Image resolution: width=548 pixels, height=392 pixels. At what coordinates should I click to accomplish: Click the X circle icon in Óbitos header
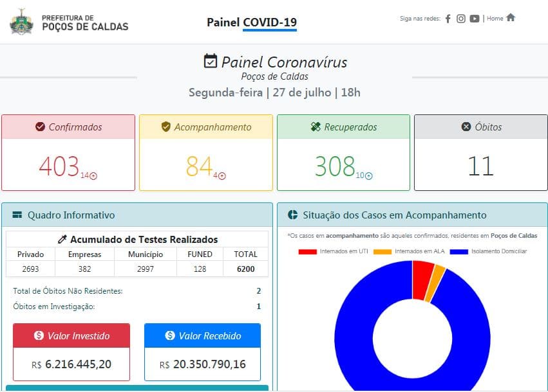click(x=466, y=127)
